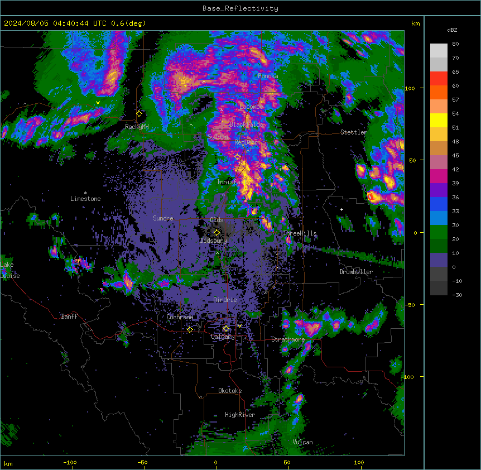Screen dimensions: 481x470
Task: Click the -50 tick on the vertical km axis
Action: click(410, 305)
